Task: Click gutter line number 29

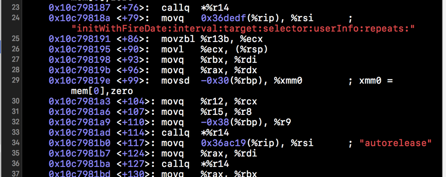Action: pos(15,80)
